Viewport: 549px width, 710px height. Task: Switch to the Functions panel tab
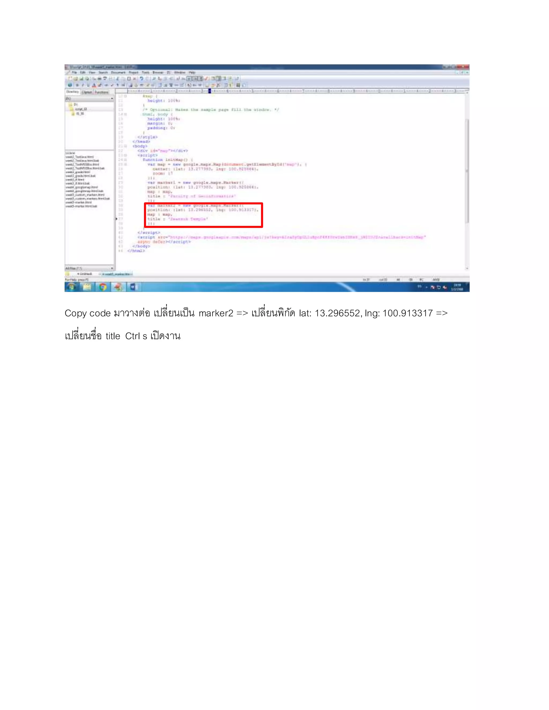pyautogui.click(x=102, y=92)
